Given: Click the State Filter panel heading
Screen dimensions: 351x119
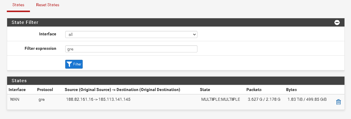Looking at the screenshot, I should pyautogui.click(x=176, y=22).
